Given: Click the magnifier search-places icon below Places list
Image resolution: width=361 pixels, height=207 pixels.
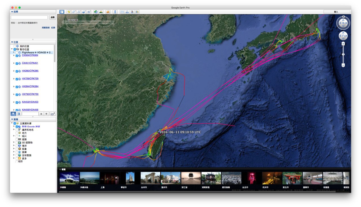Looking at the screenshot, I should pos(13,114).
